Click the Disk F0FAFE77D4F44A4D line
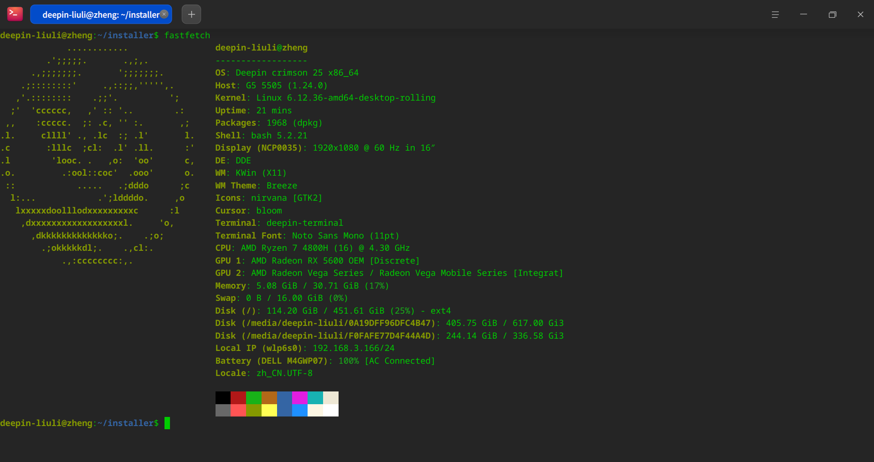 pos(390,336)
